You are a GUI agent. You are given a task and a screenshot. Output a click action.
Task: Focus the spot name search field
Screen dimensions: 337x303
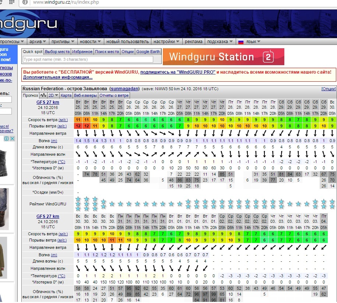click(88, 59)
